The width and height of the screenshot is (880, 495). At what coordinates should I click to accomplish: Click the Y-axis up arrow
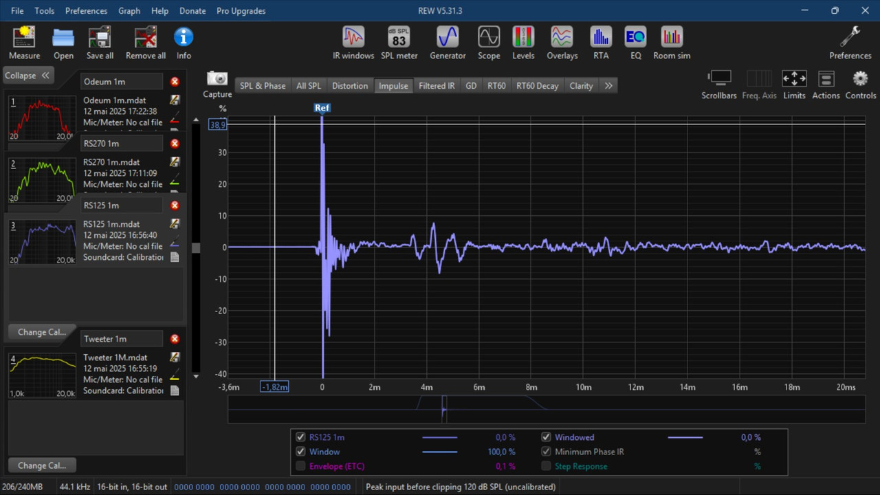click(196, 120)
